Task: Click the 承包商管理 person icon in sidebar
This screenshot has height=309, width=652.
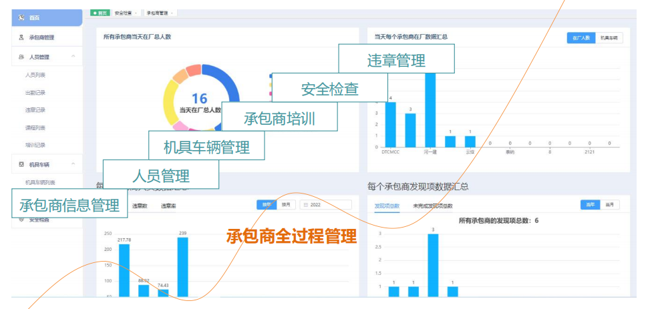Action: click(x=21, y=37)
